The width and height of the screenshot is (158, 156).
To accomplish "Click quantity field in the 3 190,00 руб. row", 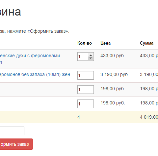I will tap(86, 75).
